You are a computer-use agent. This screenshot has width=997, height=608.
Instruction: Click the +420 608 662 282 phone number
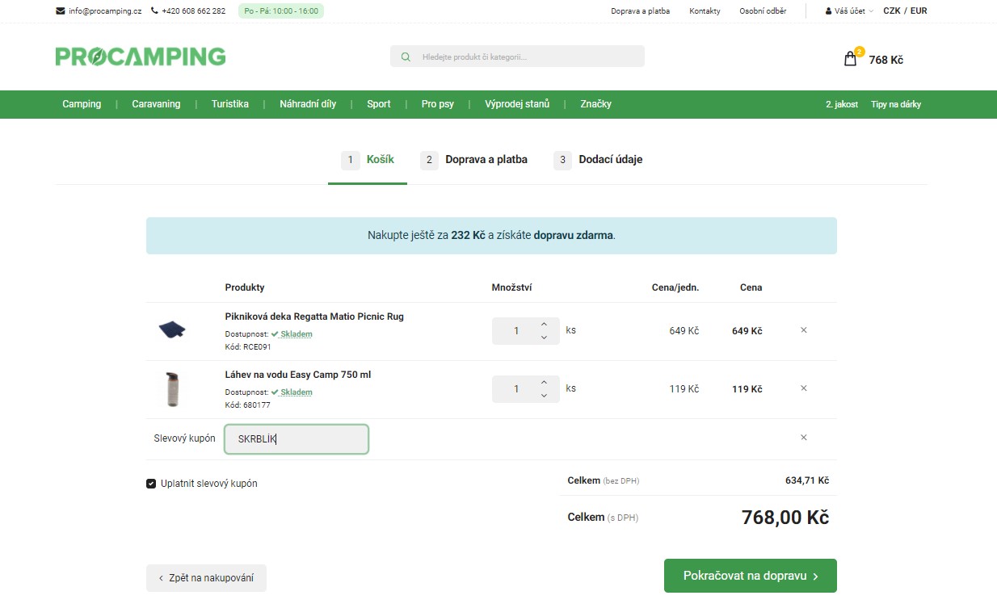point(194,11)
